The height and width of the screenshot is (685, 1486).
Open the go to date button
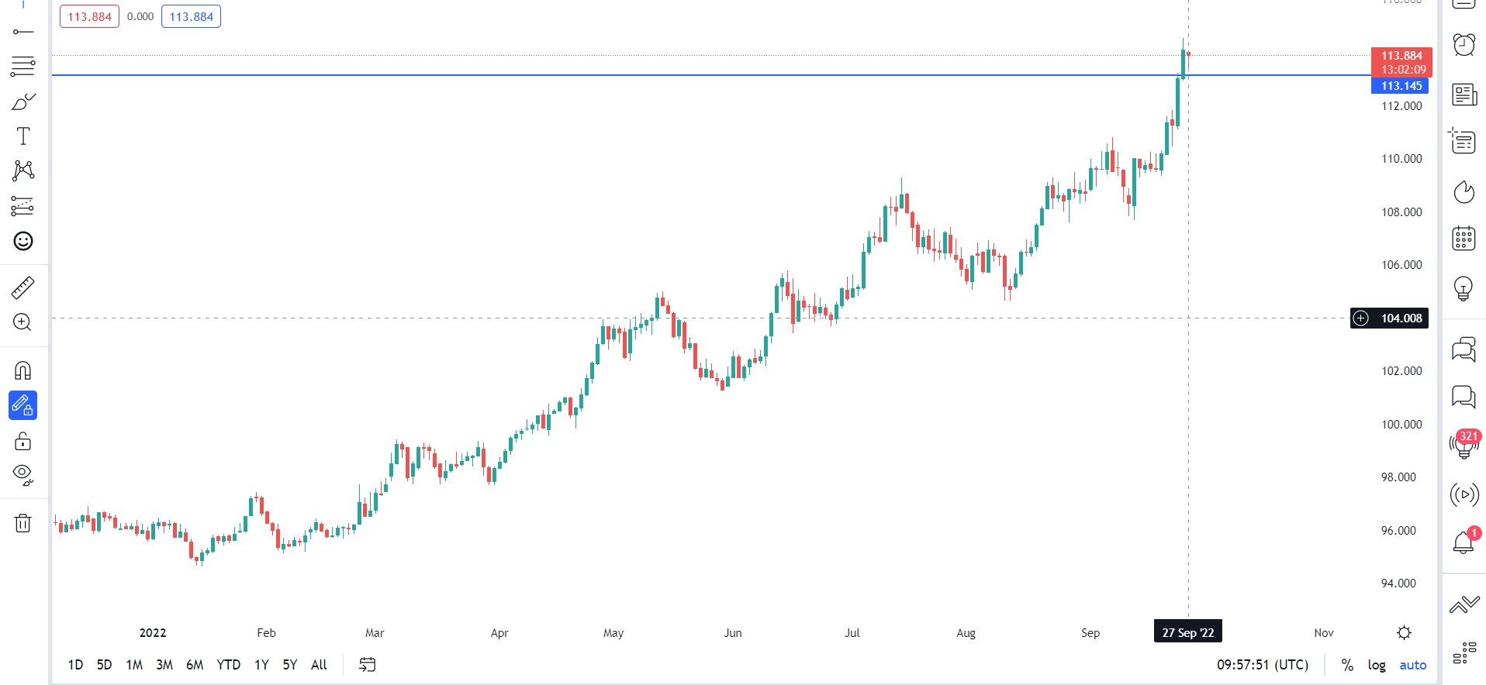[x=368, y=665]
